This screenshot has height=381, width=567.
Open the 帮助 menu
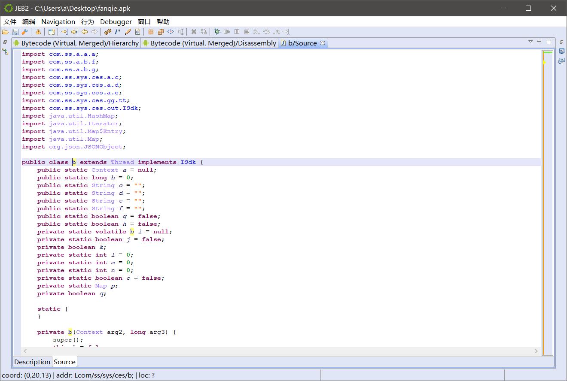pos(163,21)
